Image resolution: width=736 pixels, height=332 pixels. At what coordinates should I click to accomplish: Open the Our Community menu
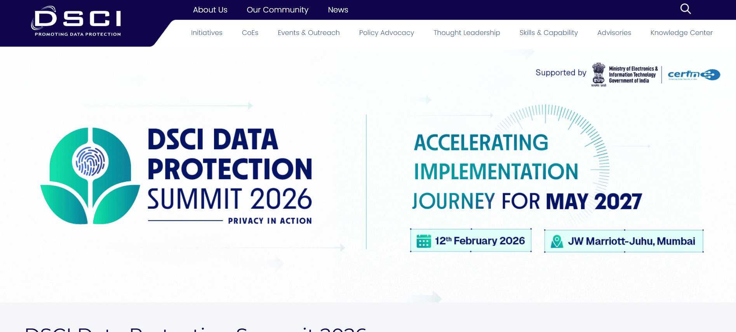coord(277,10)
